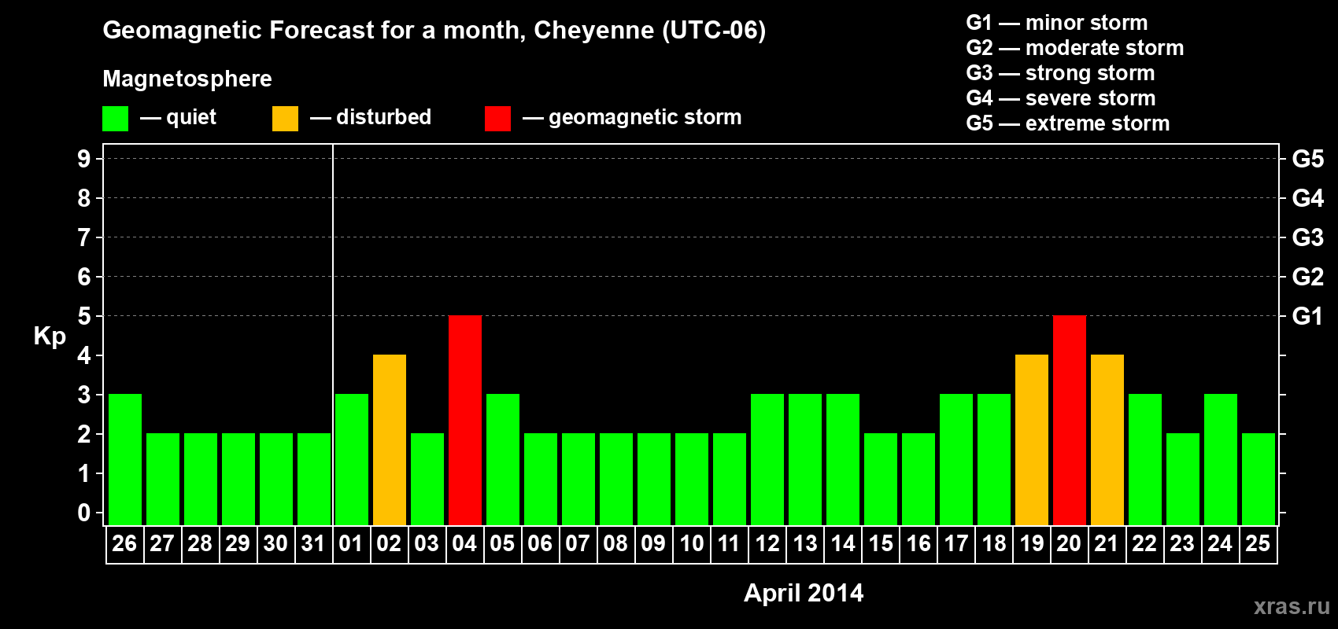Click the G4 label on right axis
The height and width of the screenshot is (629, 1338).
(x=1308, y=198)
